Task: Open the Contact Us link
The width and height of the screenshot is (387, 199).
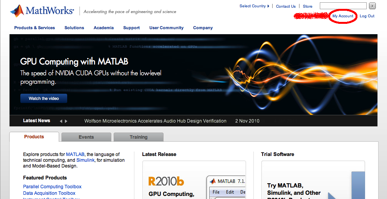Action: pos(286,6)
